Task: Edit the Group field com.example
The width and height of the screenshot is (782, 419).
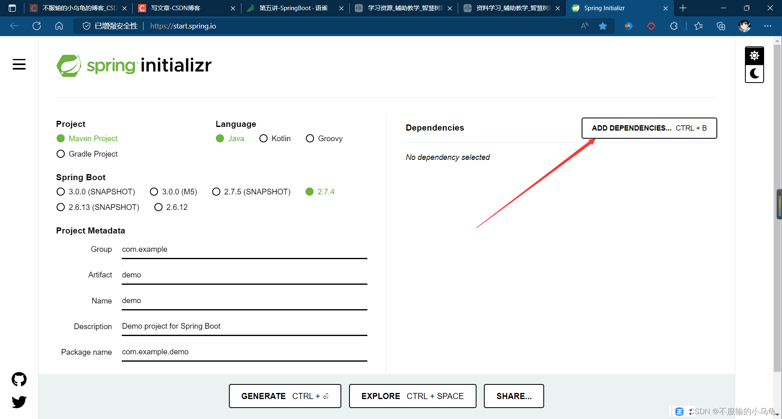Action: pos(244,250)
